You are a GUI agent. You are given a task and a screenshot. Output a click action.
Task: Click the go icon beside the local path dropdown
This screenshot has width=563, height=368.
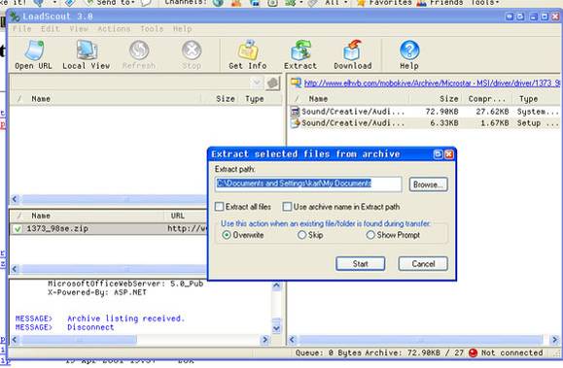272,84
